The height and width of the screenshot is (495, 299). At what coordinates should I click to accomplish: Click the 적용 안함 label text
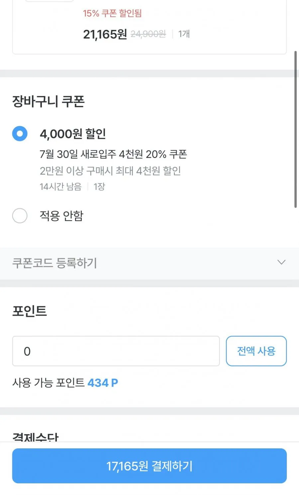[61, 216]
